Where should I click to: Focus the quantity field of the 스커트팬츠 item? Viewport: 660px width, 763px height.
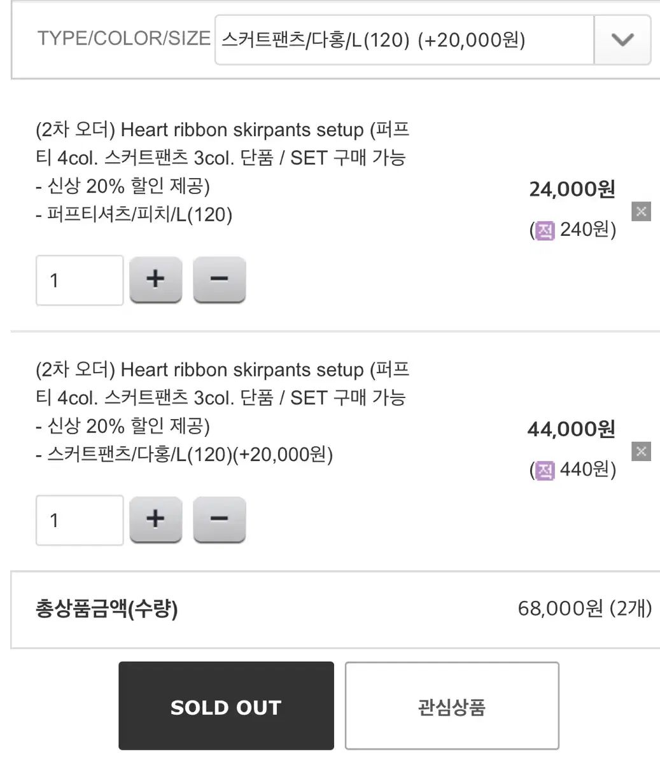80,520
